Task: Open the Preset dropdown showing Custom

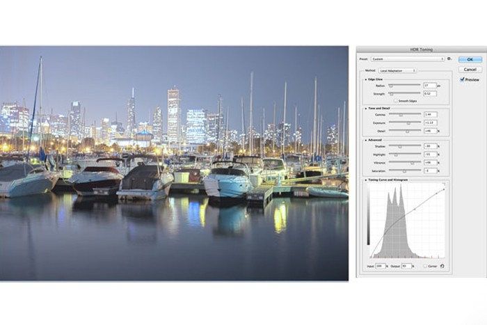Action: tap(407, 59)
